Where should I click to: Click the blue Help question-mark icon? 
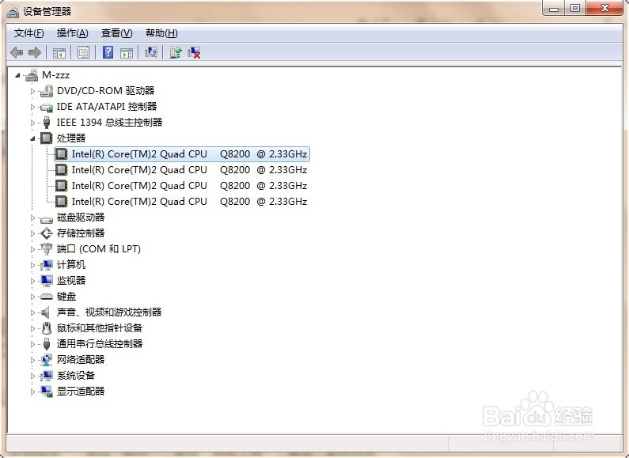(108, 52)
